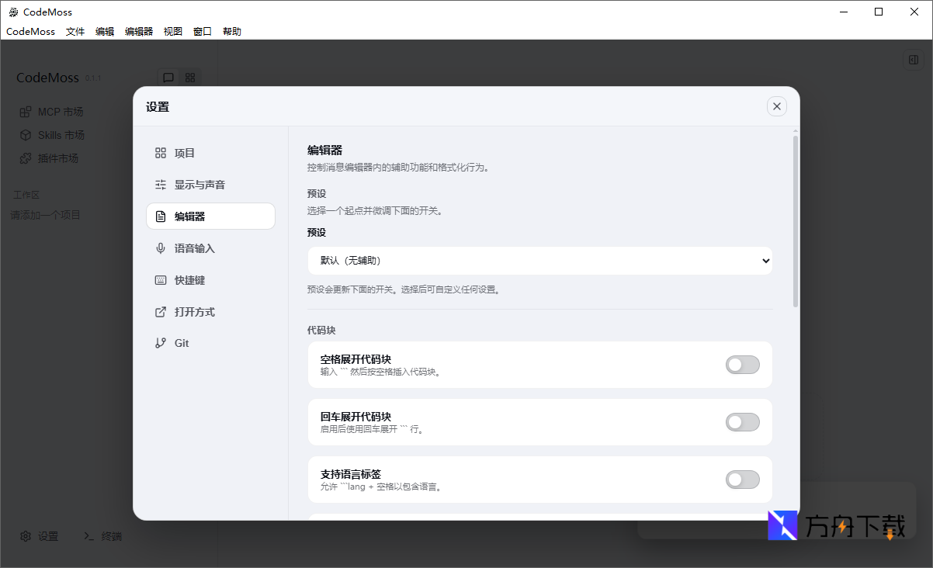Switch to 快捷键 settings section
Viewport: 933px width, 568px height.
189,280
